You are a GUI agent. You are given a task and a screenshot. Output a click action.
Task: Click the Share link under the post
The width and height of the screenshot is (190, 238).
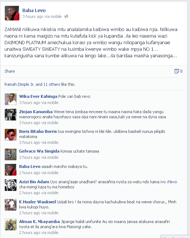tap(10, 71)
